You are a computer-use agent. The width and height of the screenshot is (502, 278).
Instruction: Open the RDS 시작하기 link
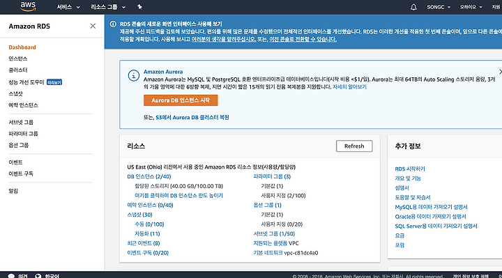coord(410,169)
